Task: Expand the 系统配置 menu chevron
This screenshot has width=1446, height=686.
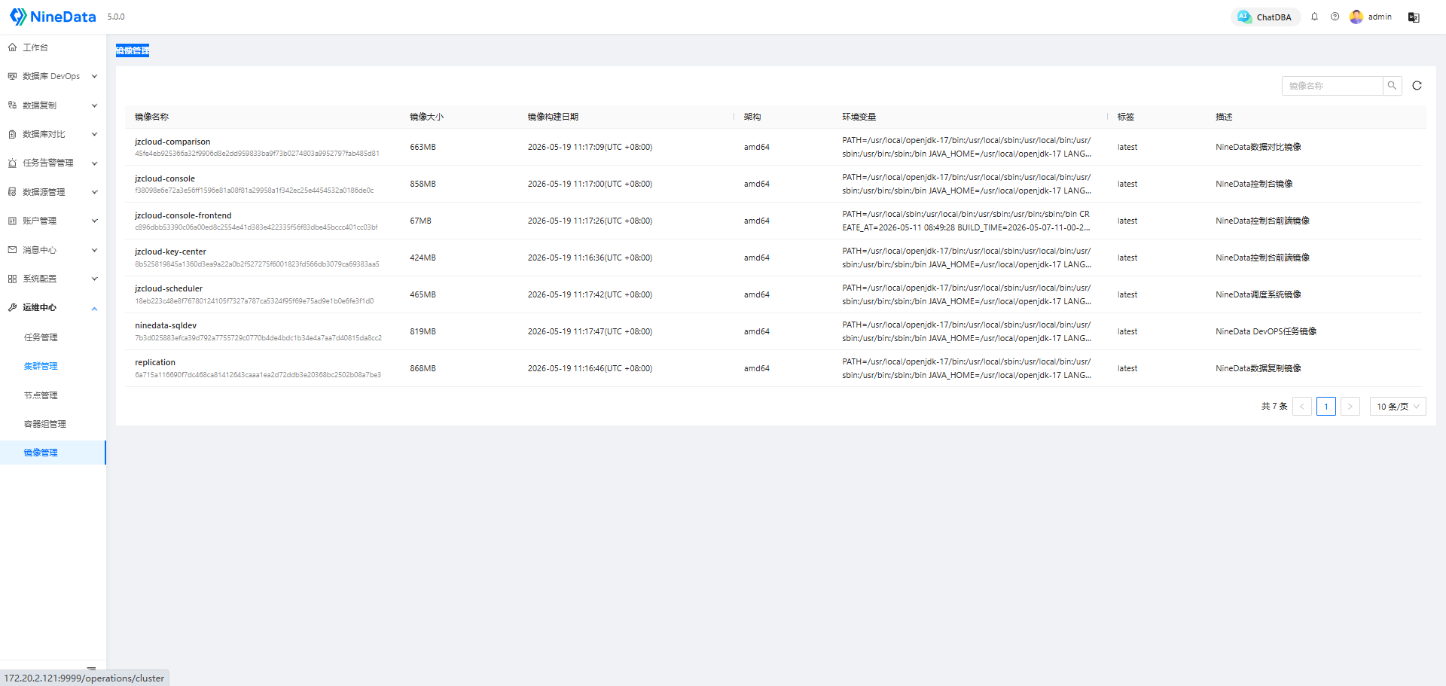Action: (x=94, y=279)
